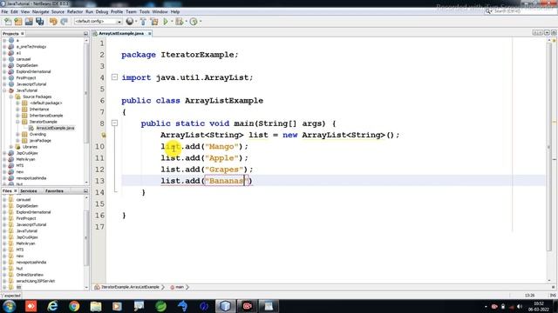
Task: Expand the default package node
Action: [x=17, y=103]
